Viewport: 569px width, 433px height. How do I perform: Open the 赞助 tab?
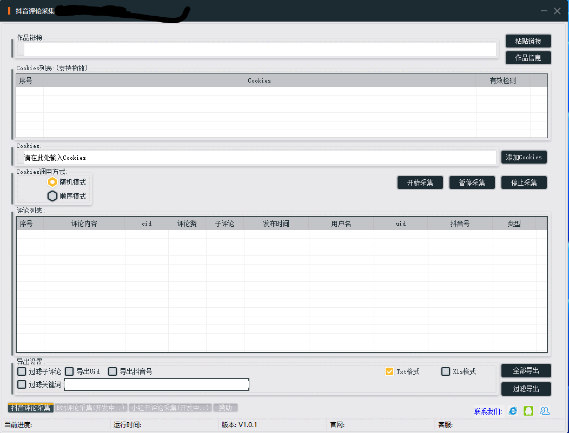point(226,408)
